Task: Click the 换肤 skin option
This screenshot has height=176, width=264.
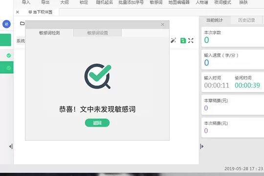Action: tap(243, 2)
